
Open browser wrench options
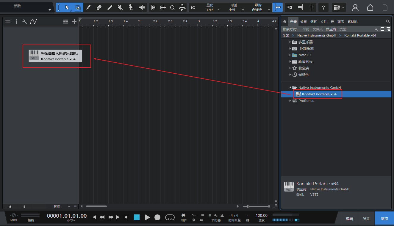point(376,29)
